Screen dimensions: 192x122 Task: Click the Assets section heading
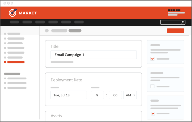[56, 116]
